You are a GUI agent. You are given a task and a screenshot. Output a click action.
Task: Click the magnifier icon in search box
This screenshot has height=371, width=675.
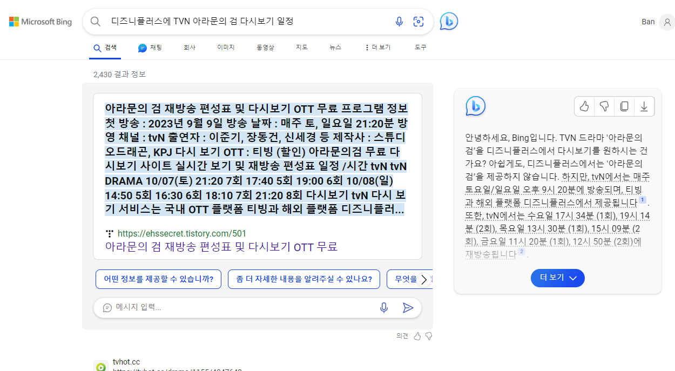coord(96,22)
